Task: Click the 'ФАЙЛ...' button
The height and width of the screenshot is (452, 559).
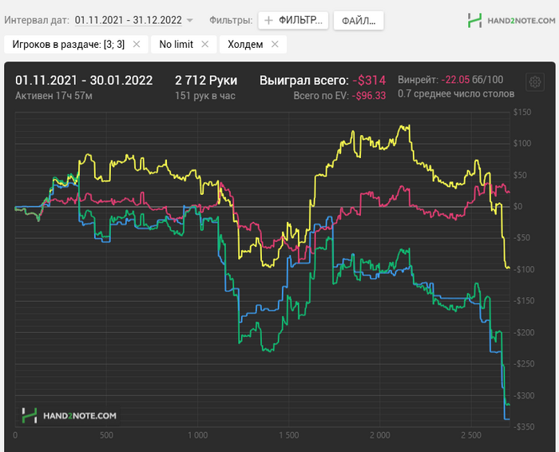Action: 359,20
